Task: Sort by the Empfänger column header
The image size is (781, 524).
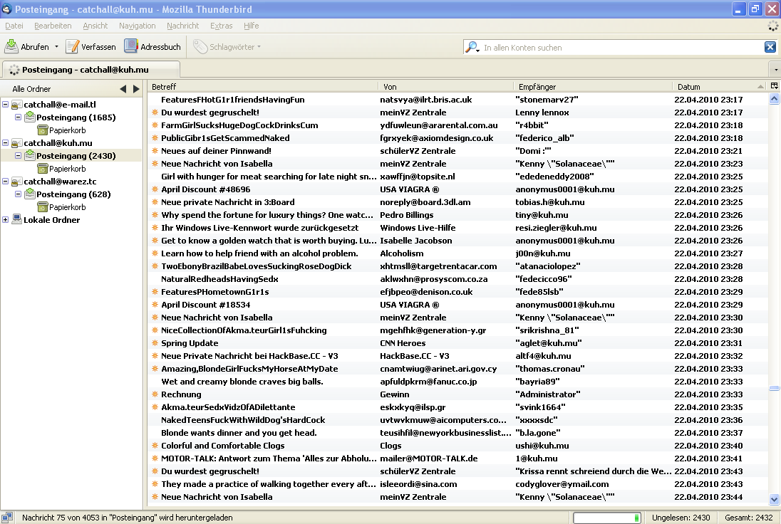Action: pos(592,87)
